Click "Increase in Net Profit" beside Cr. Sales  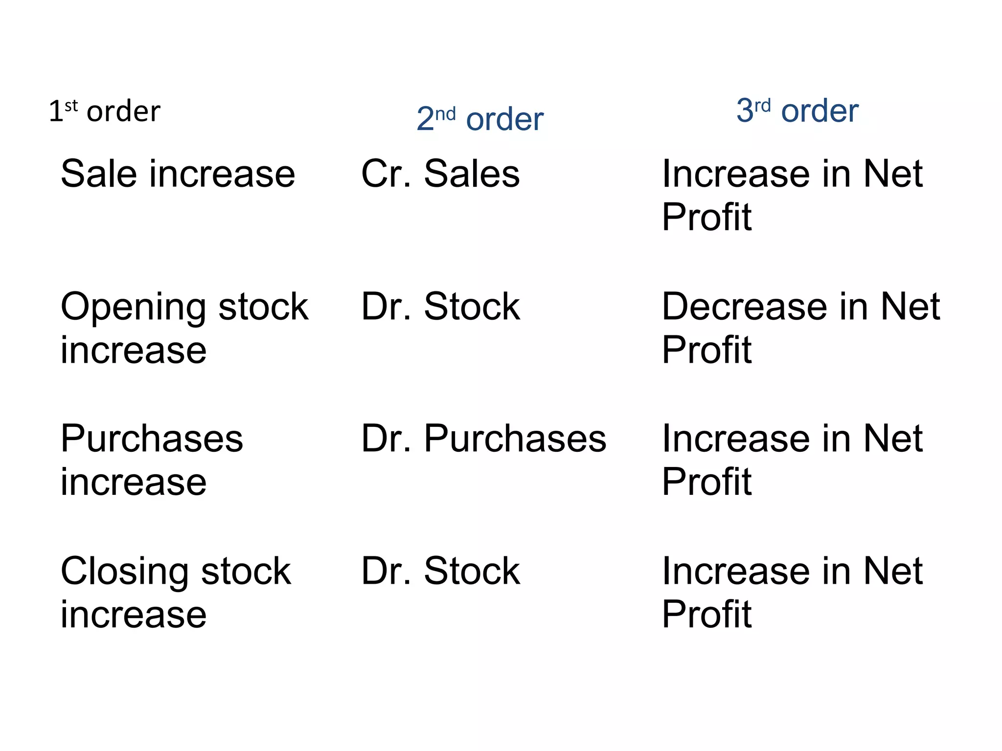point(792,195)
